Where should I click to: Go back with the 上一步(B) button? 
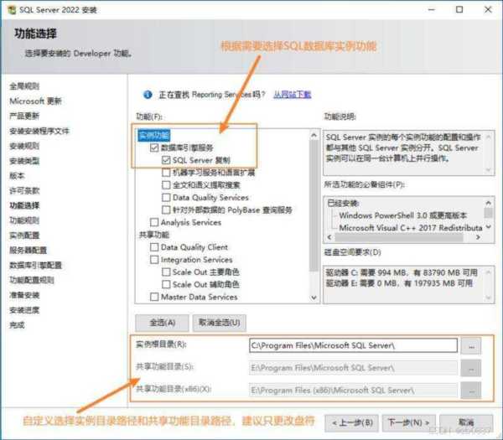click(x=352, y=423)
